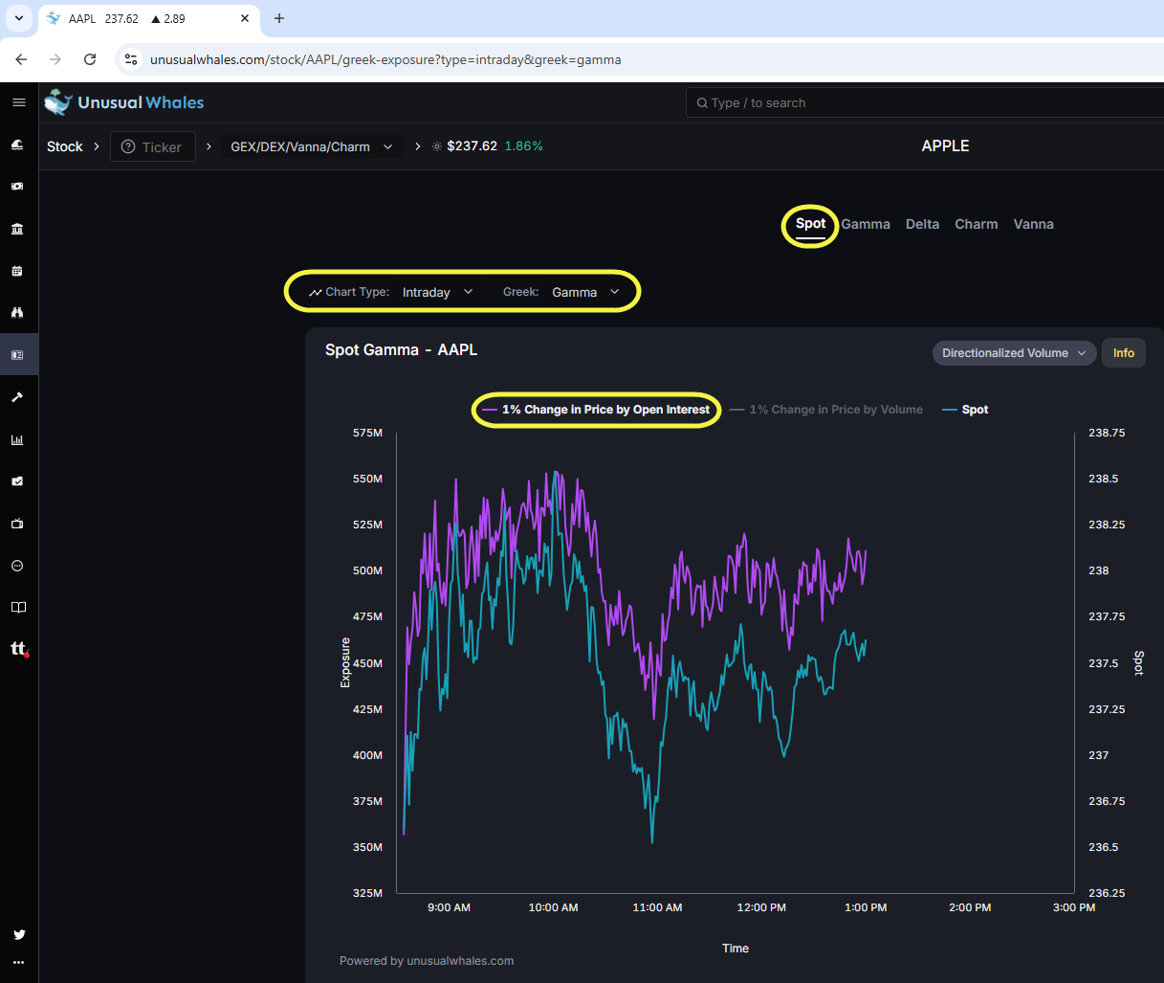Click the Unusual Whales logo
This screenshot has width=1164, height=983.
tap(124, 102)
